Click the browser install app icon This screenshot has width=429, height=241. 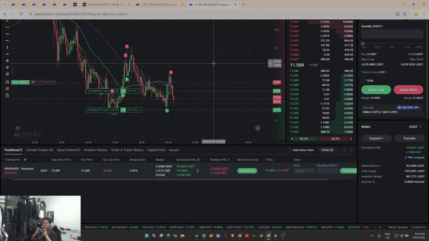[x=397, y=14]
